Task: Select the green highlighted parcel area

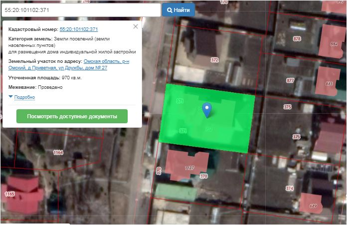Action: coord(229,125)
